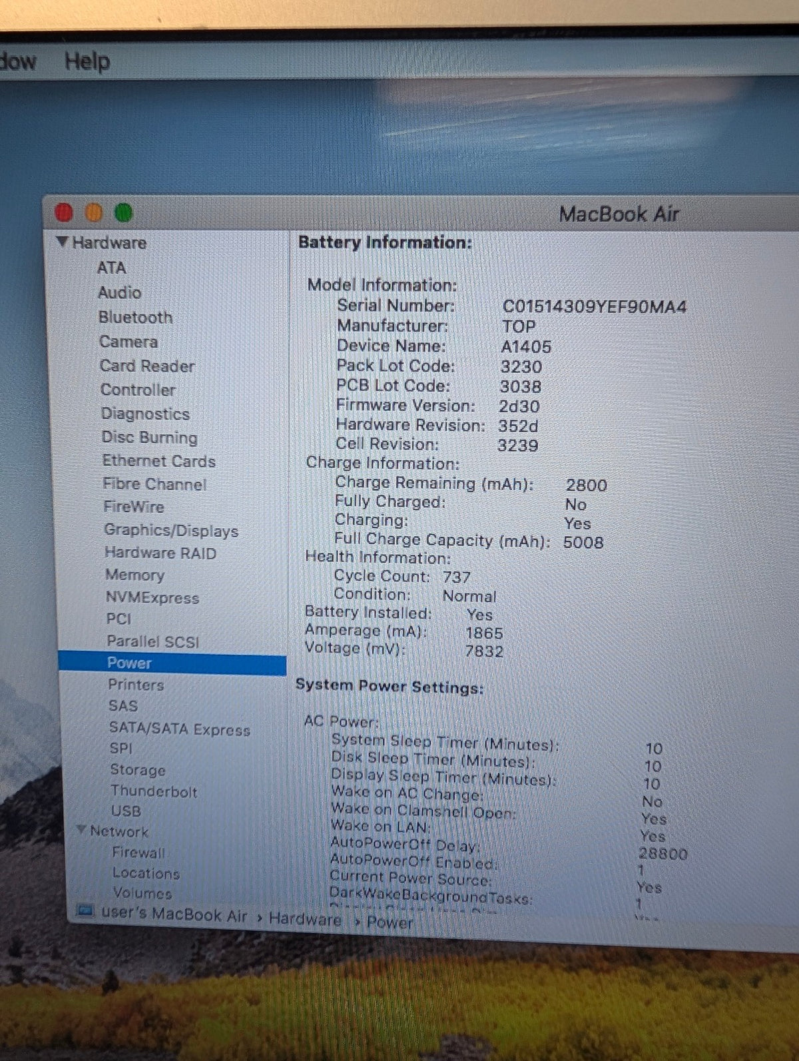This screenshot has height=1061, width=799.
Task: Select Firewall under Network
Action: (x=138, y=853)
